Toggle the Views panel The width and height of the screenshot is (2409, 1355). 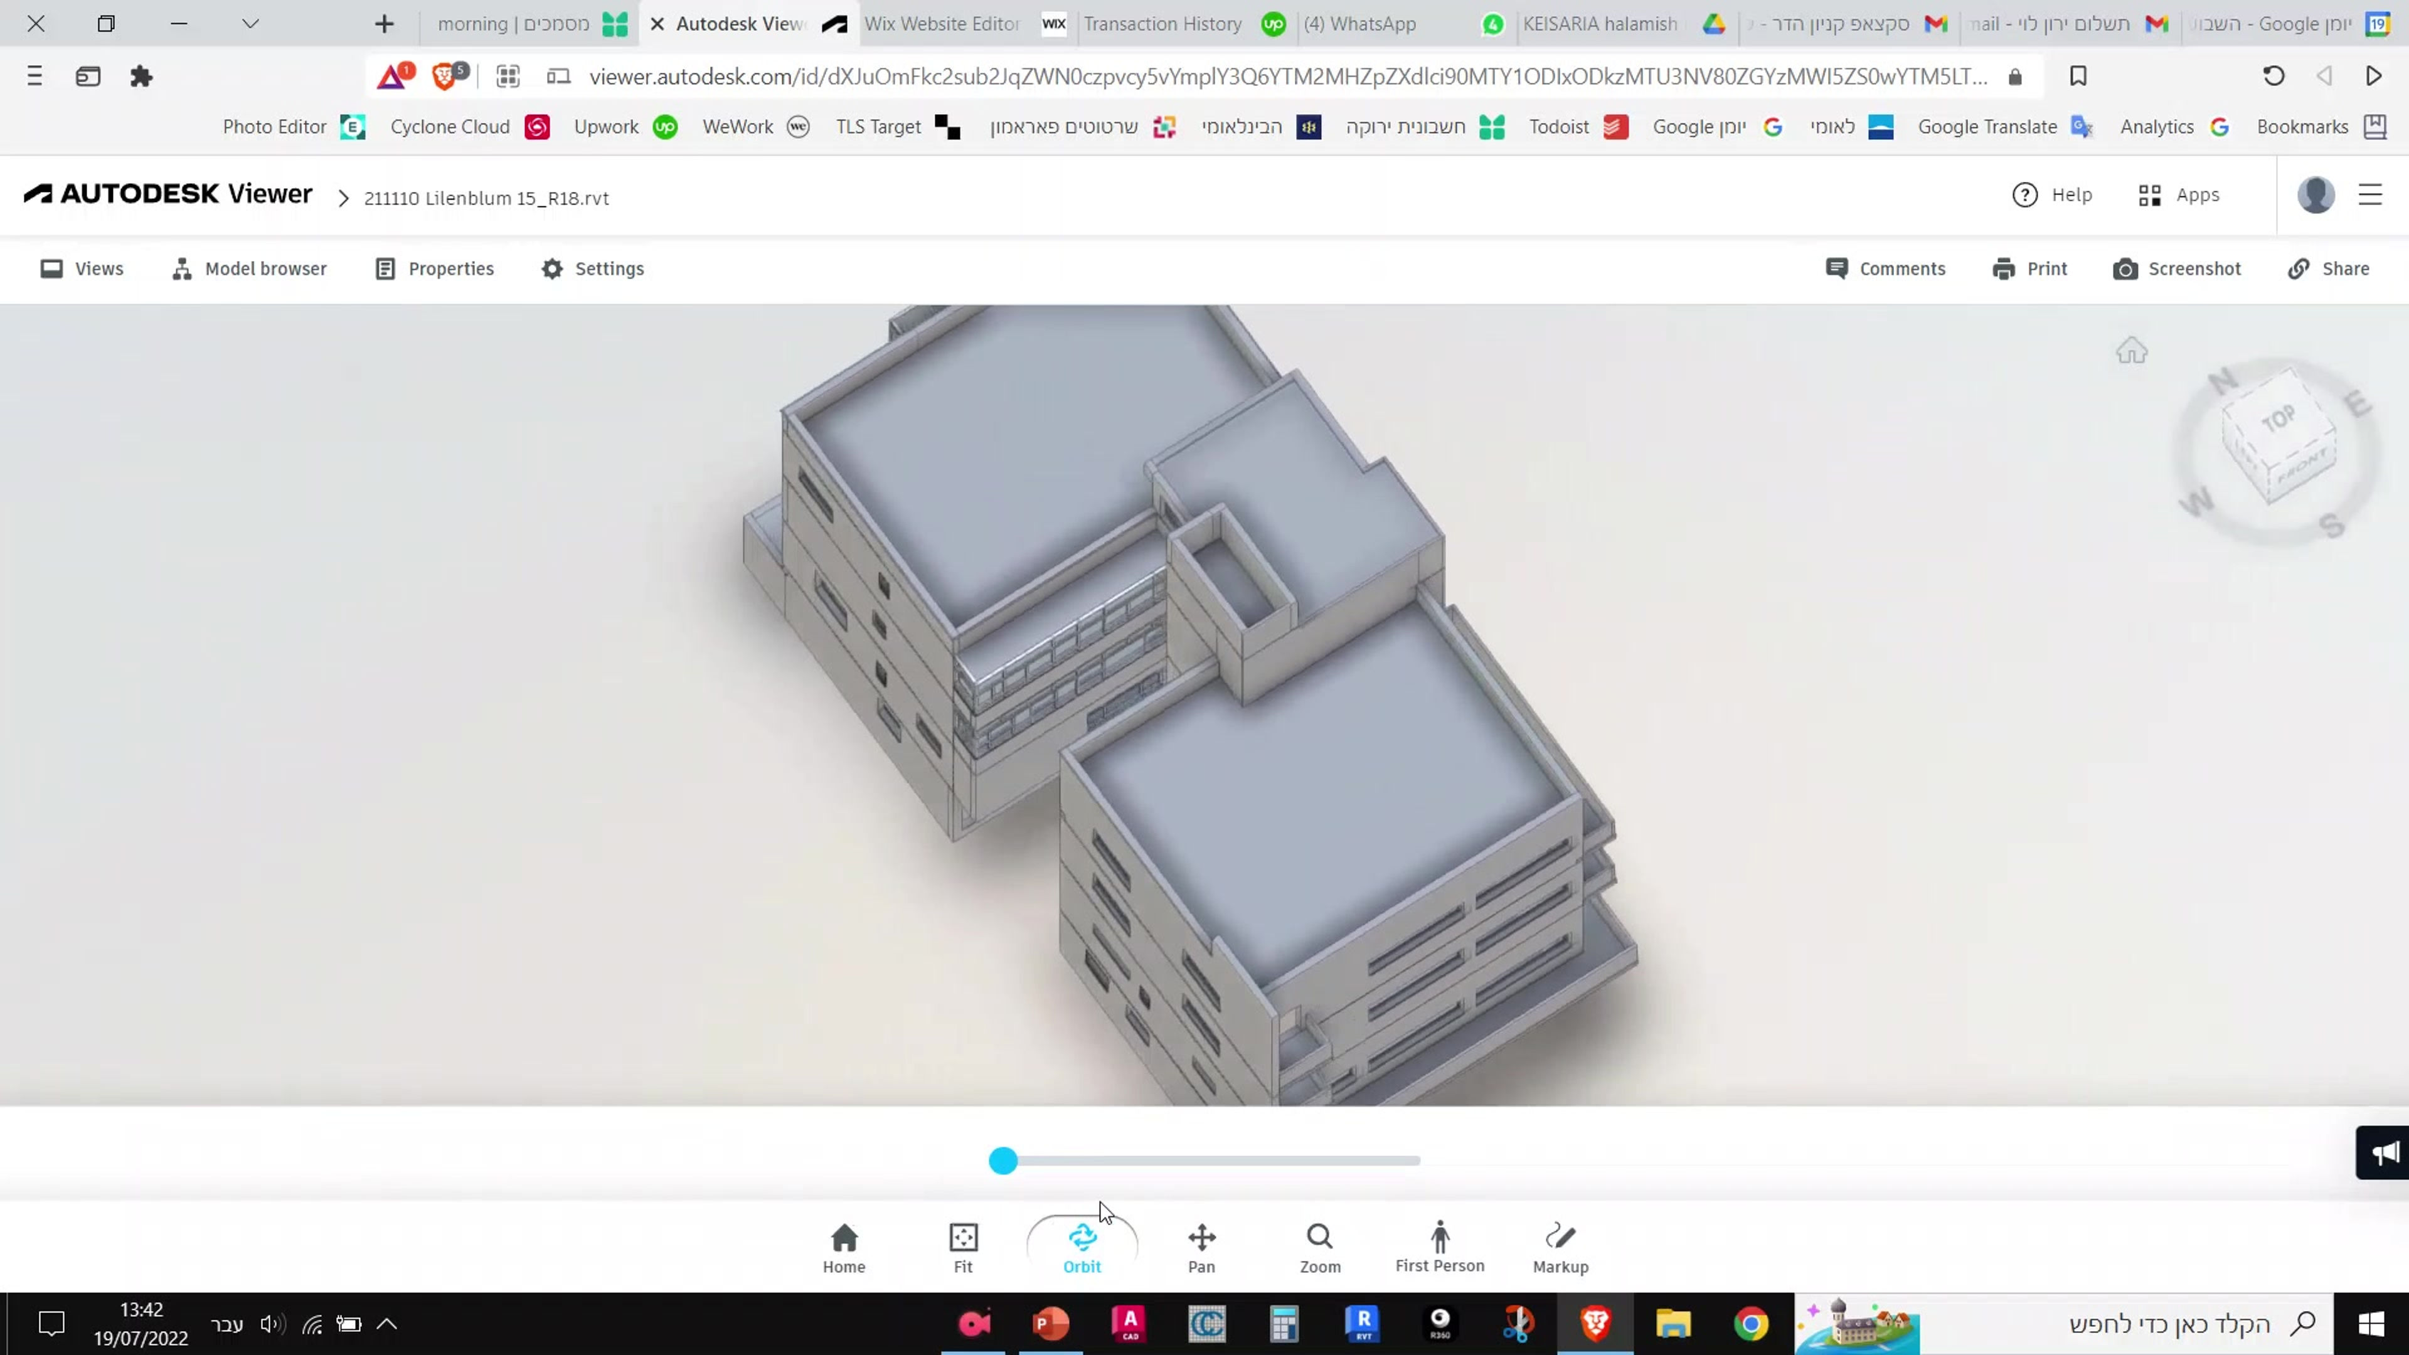[82, 268]
